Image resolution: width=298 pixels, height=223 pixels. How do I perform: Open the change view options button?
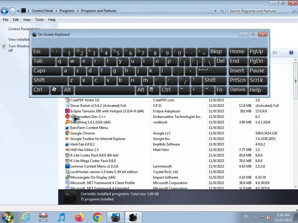point(275,53)
